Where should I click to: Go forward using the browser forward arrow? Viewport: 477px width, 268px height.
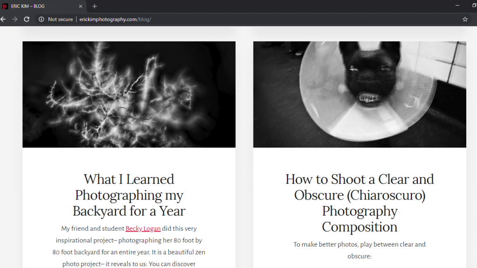(14, 19)
